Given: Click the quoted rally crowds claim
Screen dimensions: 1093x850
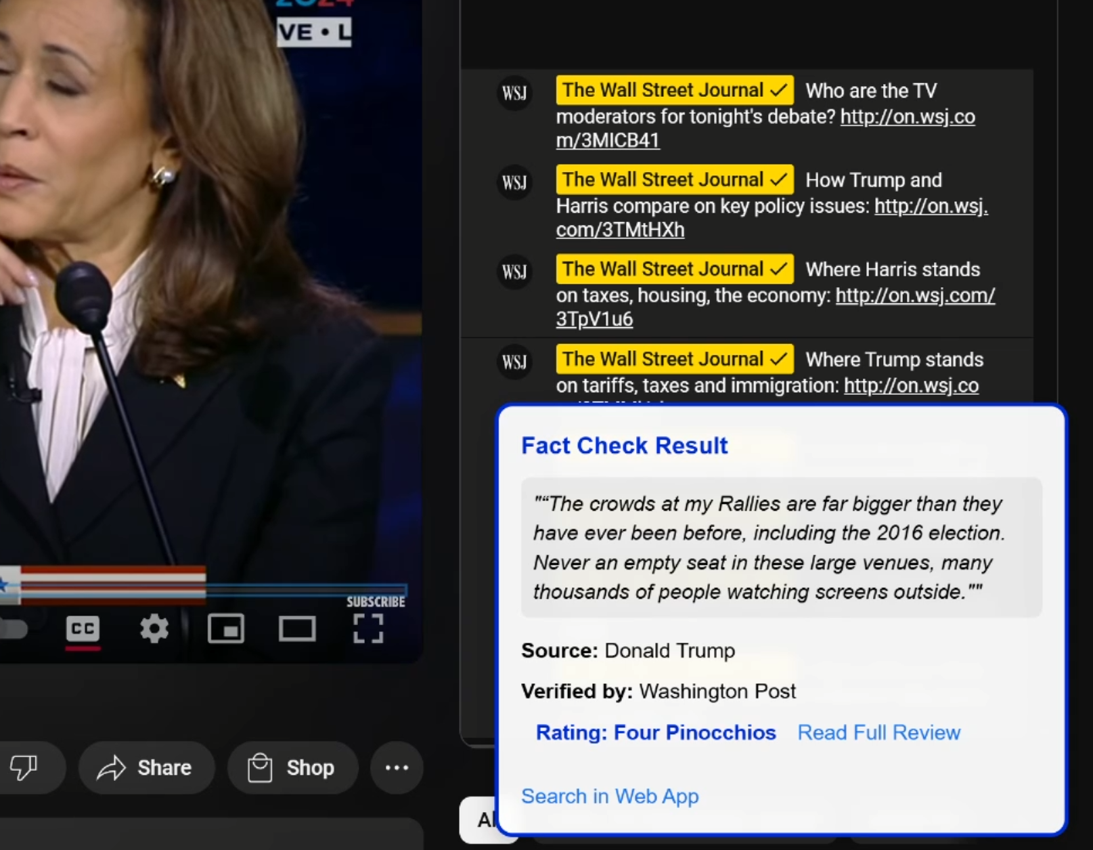Looking at the screenshot, I should pyautogui.click(x=781, y=547).
